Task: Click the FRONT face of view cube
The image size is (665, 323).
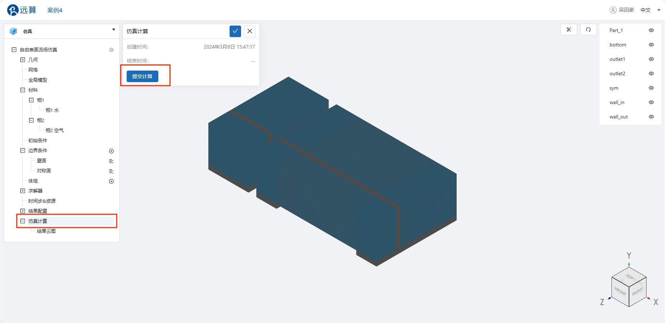Action: click(620, 291)
